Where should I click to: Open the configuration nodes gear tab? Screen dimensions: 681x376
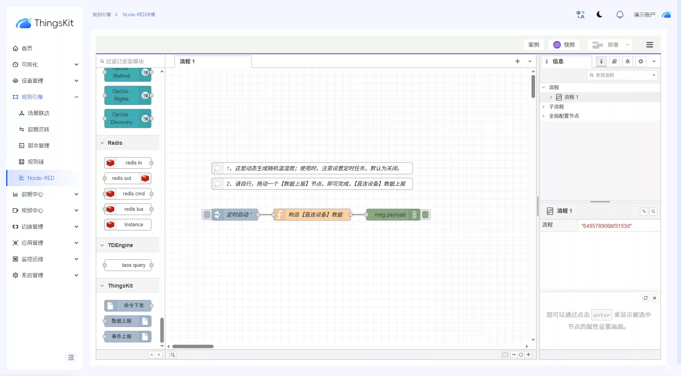pos(640,61)
